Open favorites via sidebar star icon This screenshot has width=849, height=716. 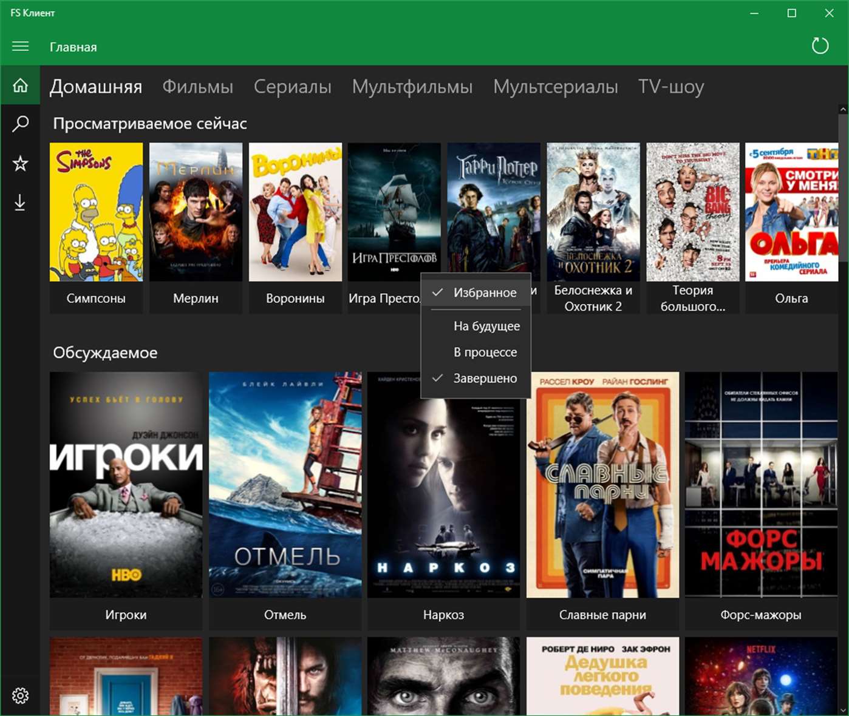(20, 163)
